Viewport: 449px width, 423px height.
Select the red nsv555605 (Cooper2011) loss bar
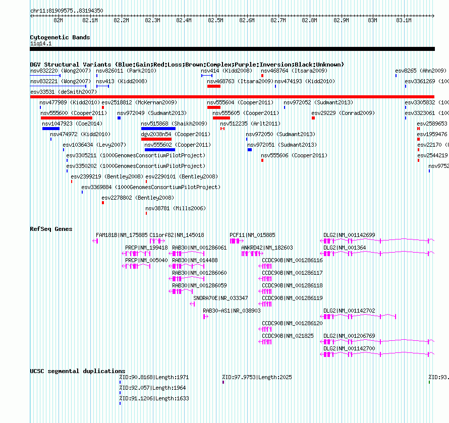pyautogui.click(x=221, y=118)
